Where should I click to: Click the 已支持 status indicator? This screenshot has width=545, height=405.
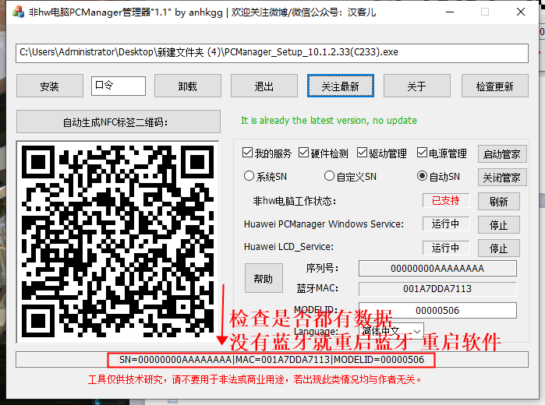[446, 200]
